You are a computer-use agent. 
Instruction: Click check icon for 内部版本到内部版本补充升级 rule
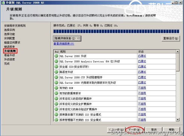(56, 83)
